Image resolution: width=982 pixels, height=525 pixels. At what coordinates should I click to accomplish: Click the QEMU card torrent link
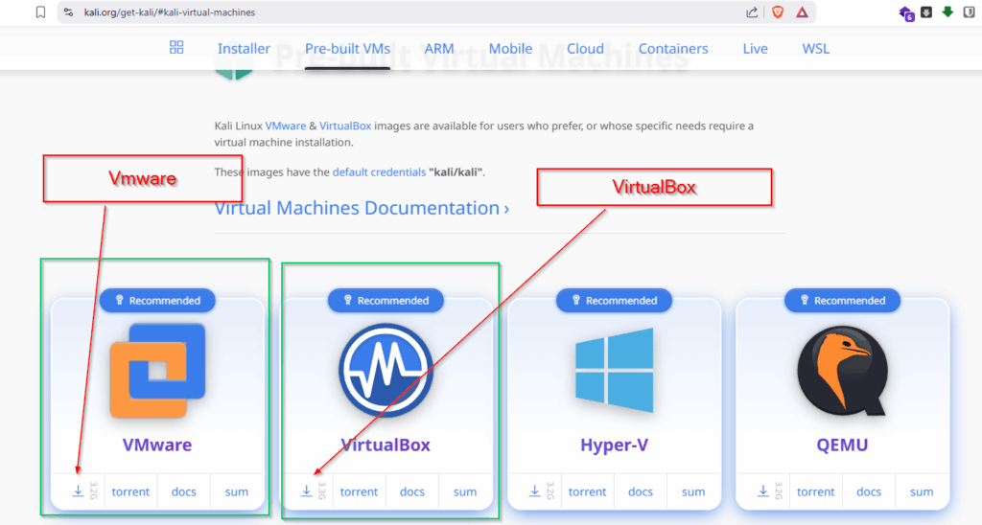pyautogui.click(x=815, y=491)
